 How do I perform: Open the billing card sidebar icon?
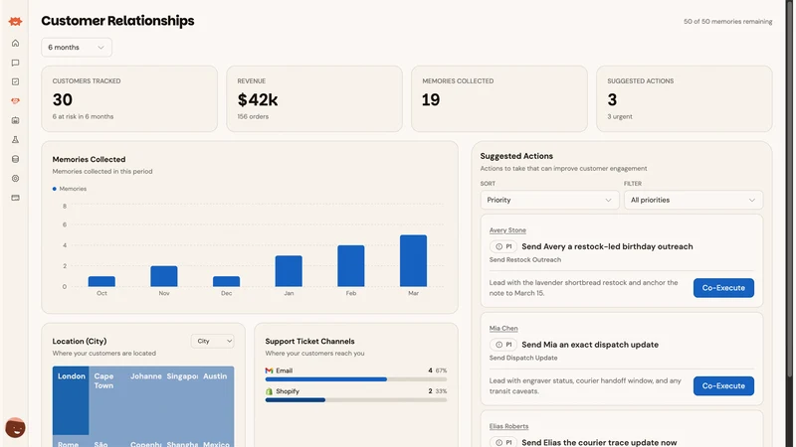point(15,198)
